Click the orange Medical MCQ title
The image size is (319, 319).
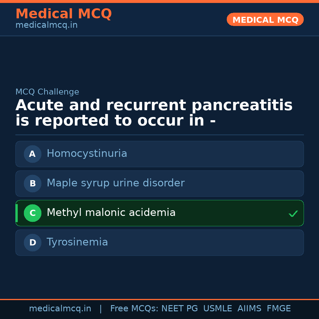pyautogui.click(x=64, y=14)
